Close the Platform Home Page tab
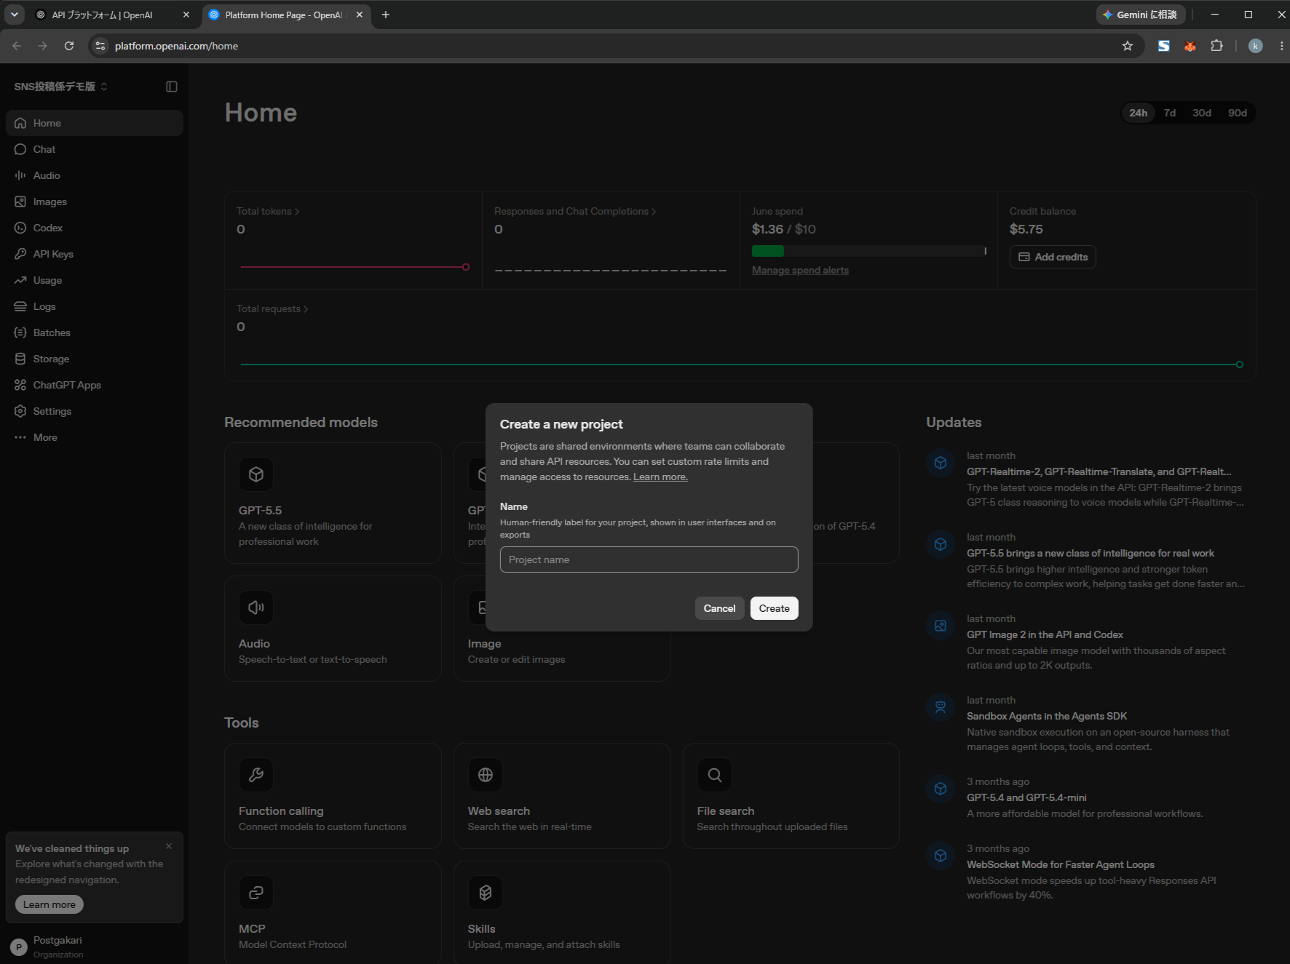This screenshot has height=964, width=1290. click(x=360, y=15)
